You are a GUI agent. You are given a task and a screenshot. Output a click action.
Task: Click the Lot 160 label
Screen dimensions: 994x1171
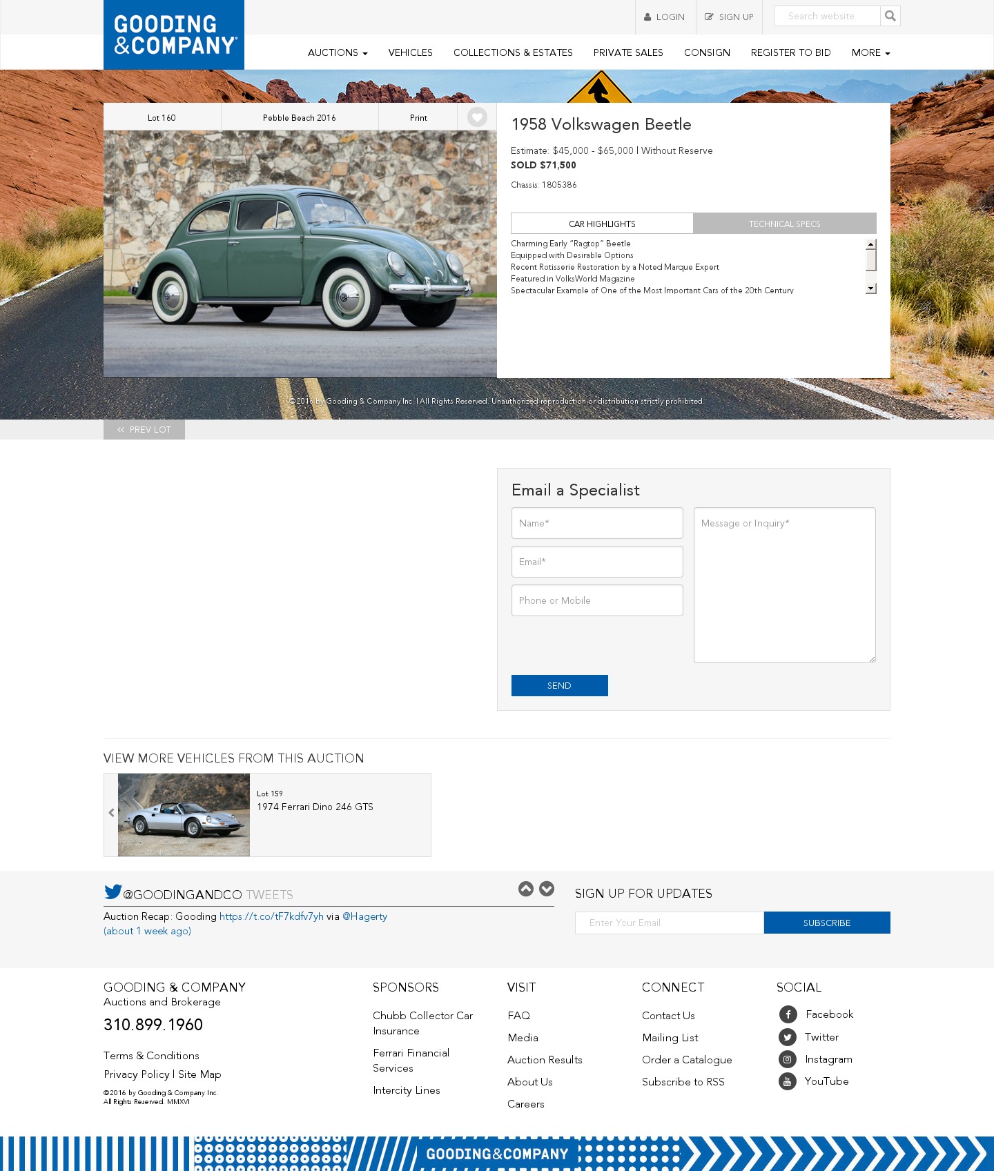pyautogui.click(x=162, y=118)
